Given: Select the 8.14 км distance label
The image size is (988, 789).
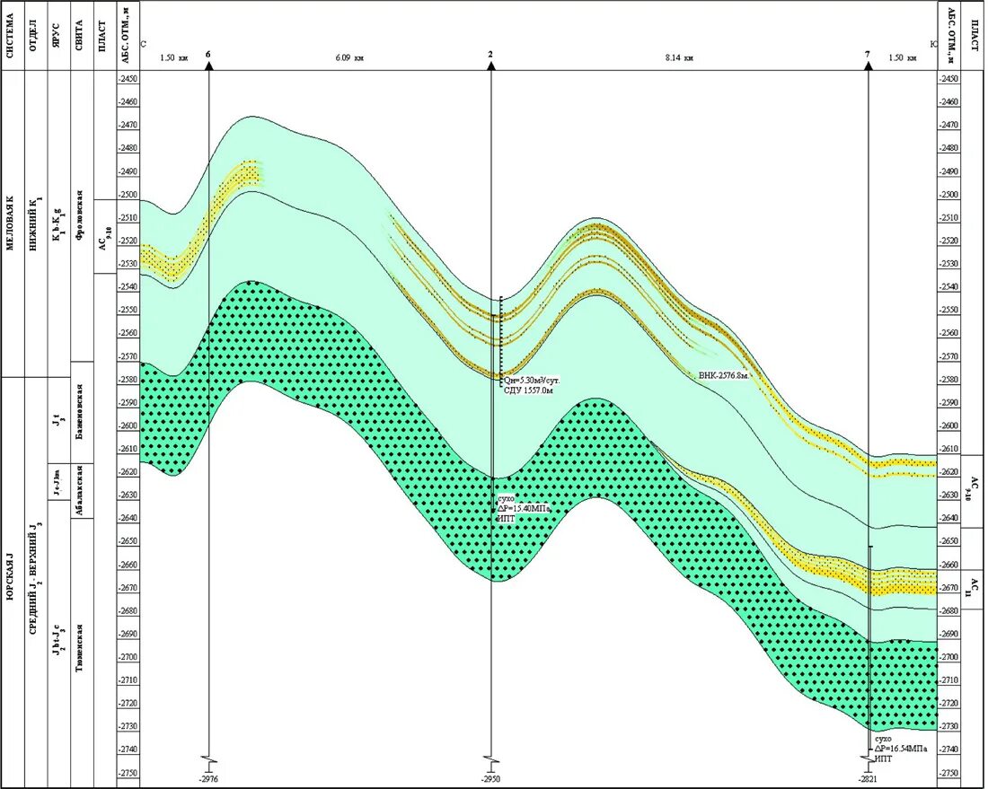Looking at the screenshot, I should click(x=679, y=58).
